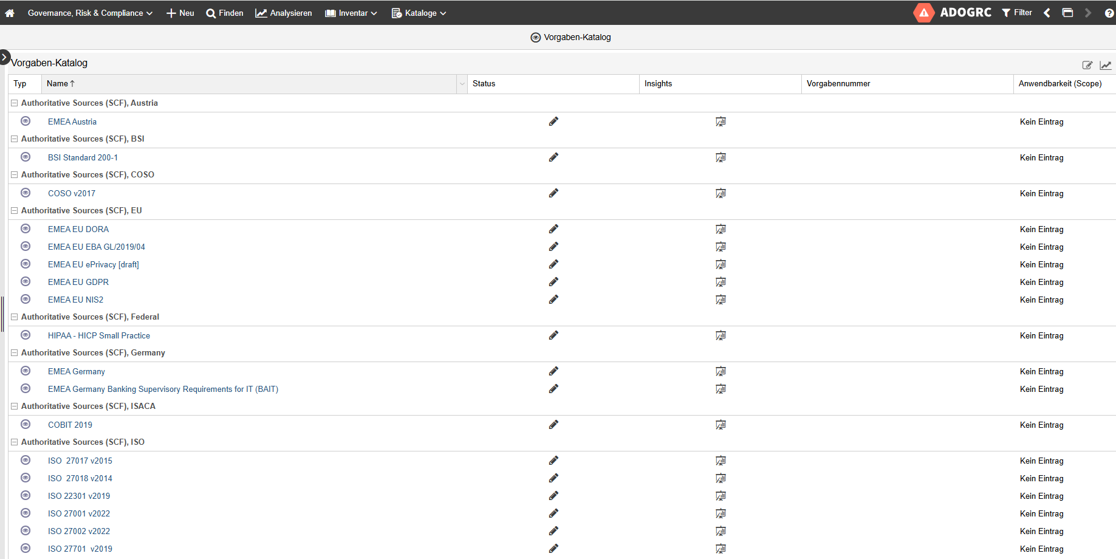The width and height of the screenshot is (1116, 559).
Task: Open the Kataloge dropdown menu
Action: [419, 13]
